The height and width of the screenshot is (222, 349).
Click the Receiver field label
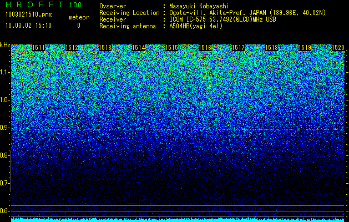click(x=113, y=19)
